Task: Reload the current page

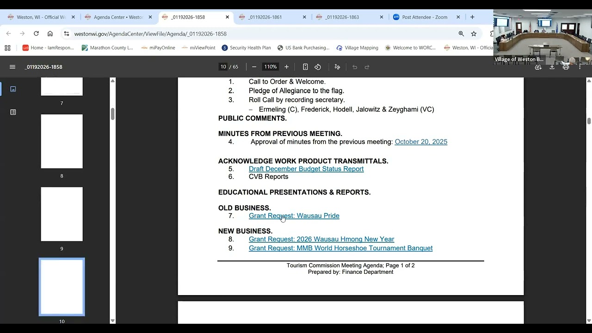Action: pyautogui.click(x=36, y=34)
